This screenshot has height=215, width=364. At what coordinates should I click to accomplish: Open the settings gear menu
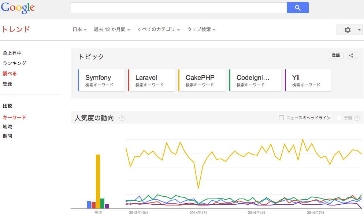[350, 30]
